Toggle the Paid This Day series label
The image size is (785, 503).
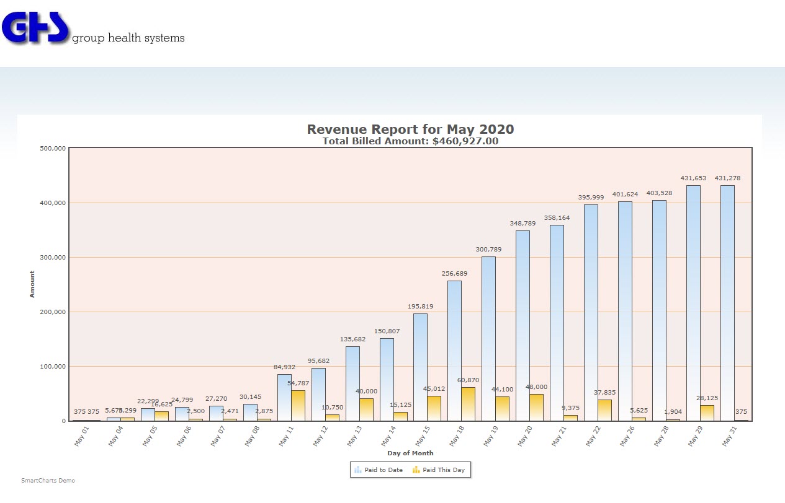point(444,470)
